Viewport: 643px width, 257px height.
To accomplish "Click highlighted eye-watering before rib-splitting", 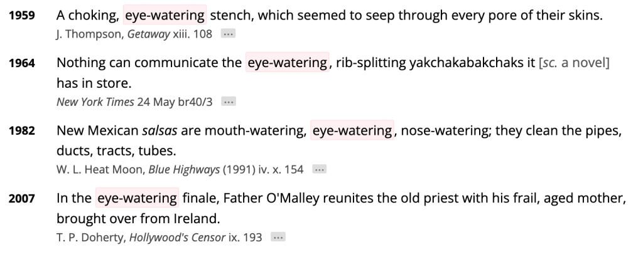I will (288, 63).
